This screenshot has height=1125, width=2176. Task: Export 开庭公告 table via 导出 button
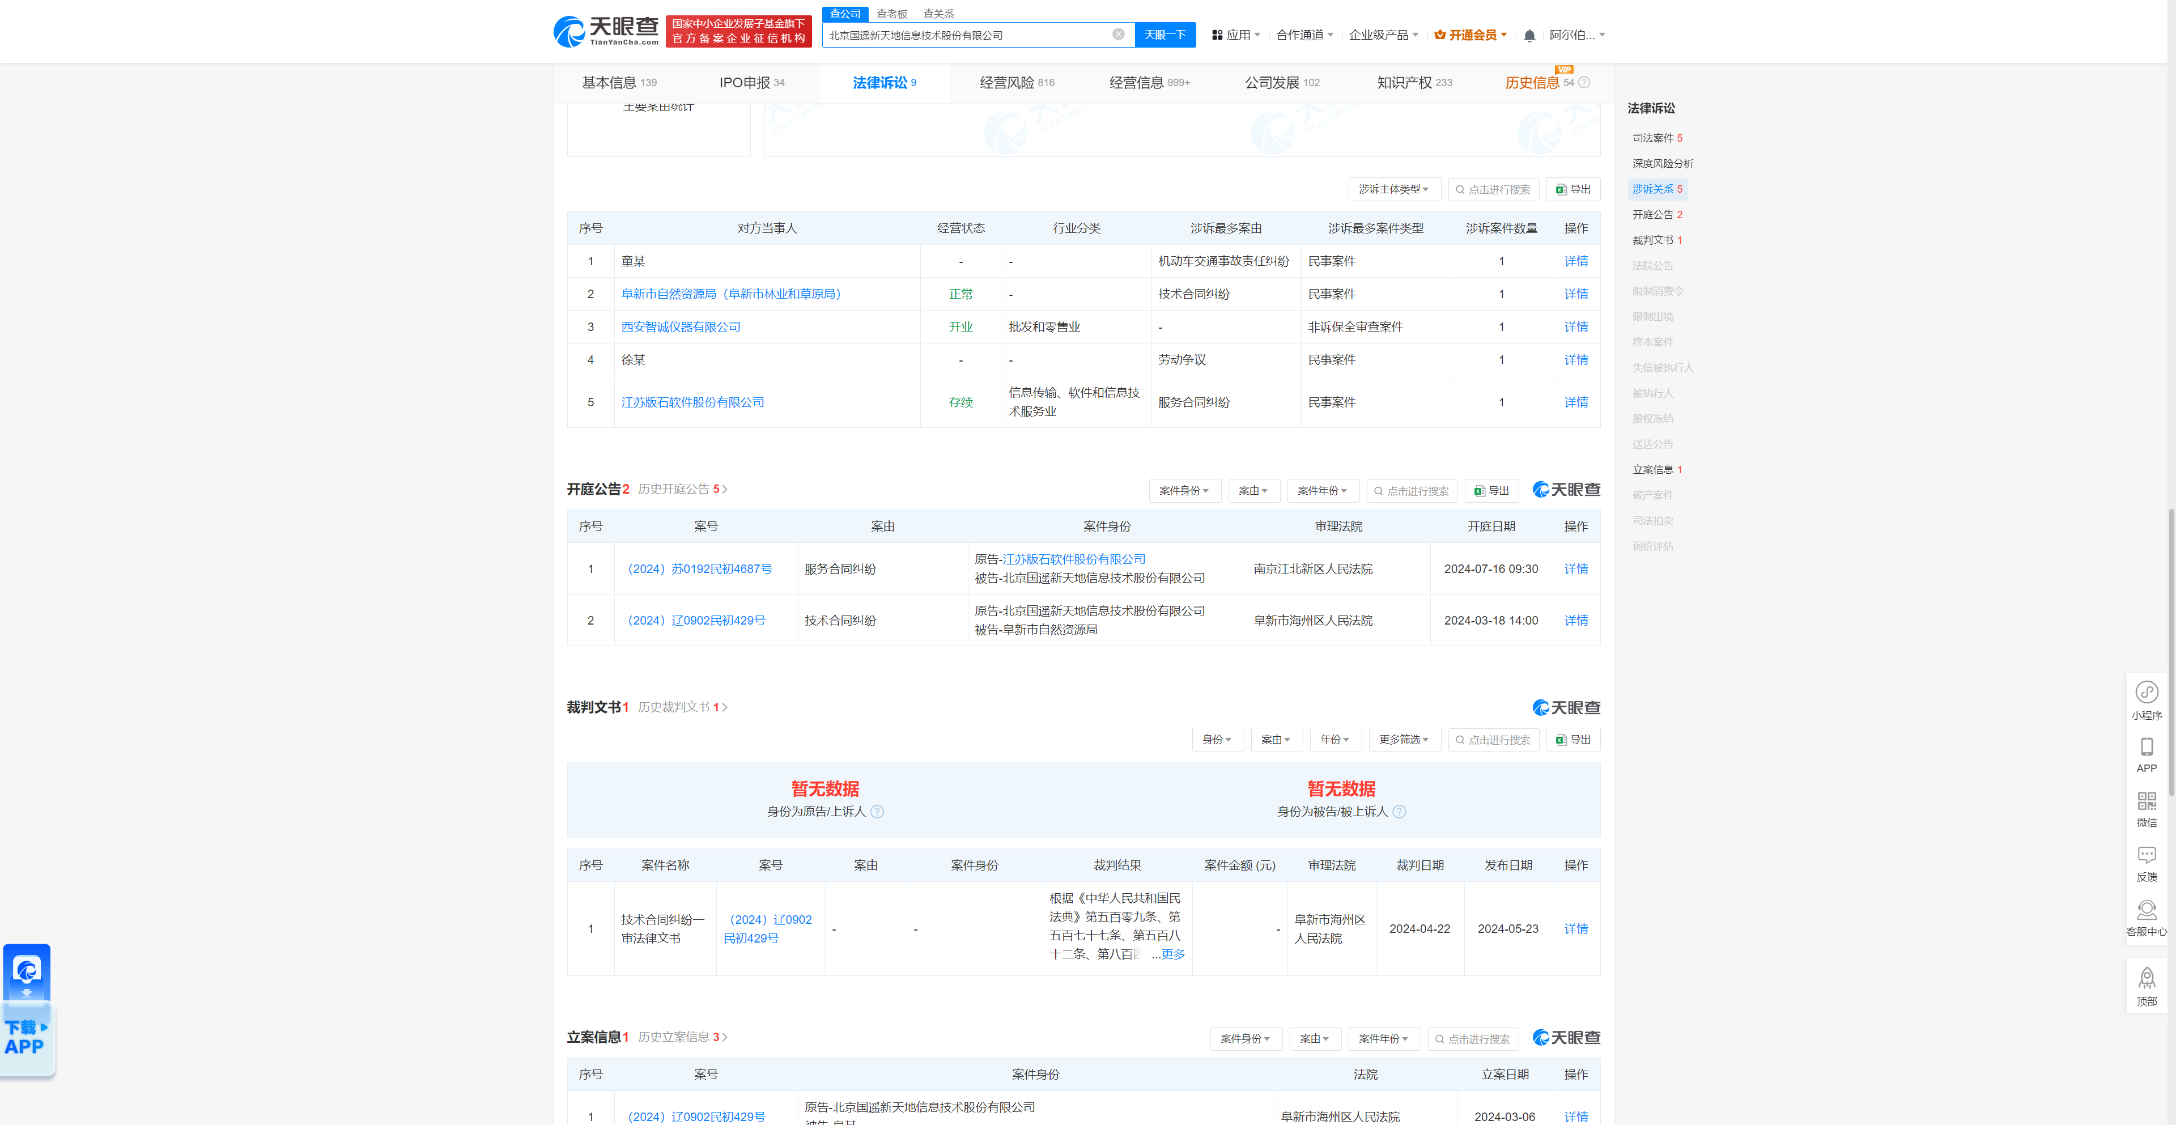[1491, 491]
